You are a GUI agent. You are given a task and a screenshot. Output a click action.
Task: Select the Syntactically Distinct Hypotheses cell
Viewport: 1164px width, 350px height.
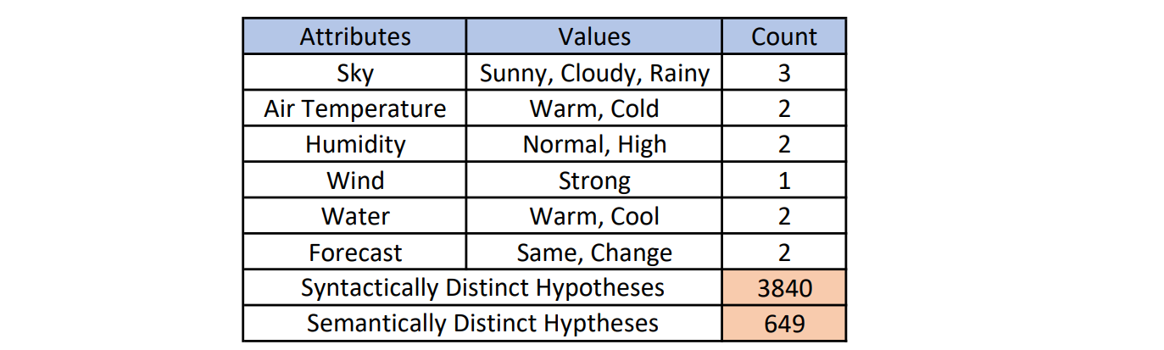[482, 288]
